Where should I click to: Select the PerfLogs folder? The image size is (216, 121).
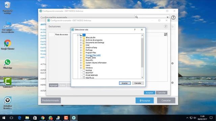point(89,50)
